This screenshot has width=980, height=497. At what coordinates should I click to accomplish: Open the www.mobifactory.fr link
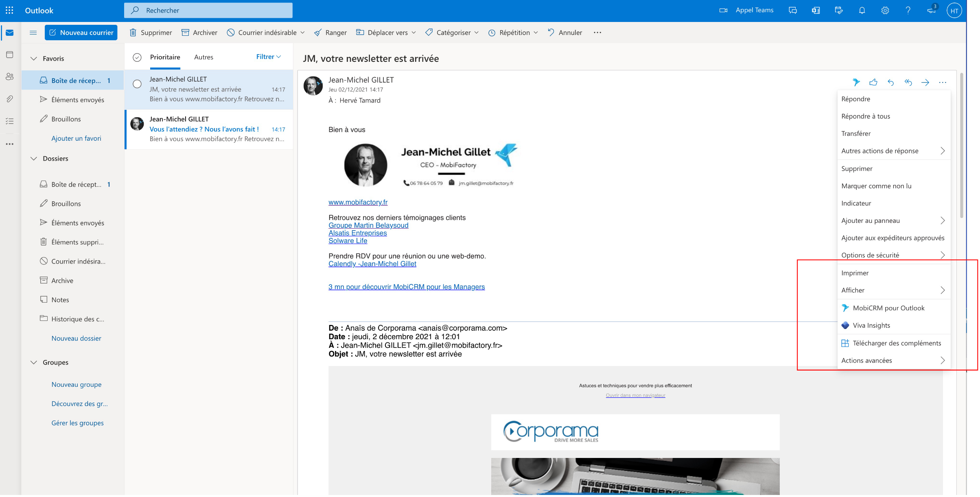(358, 202)
